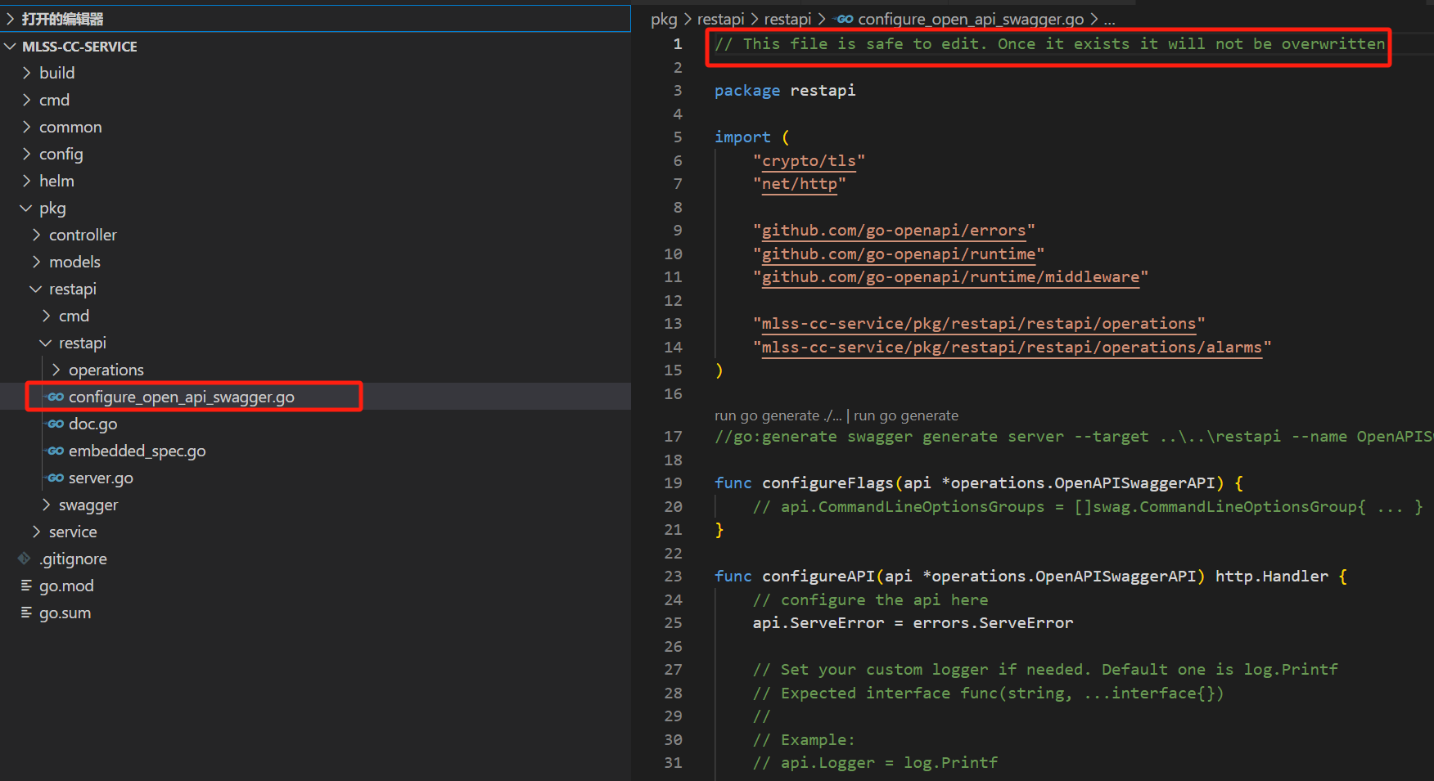
Task: Expand the build folder chevron
Action: click(26, 73)
